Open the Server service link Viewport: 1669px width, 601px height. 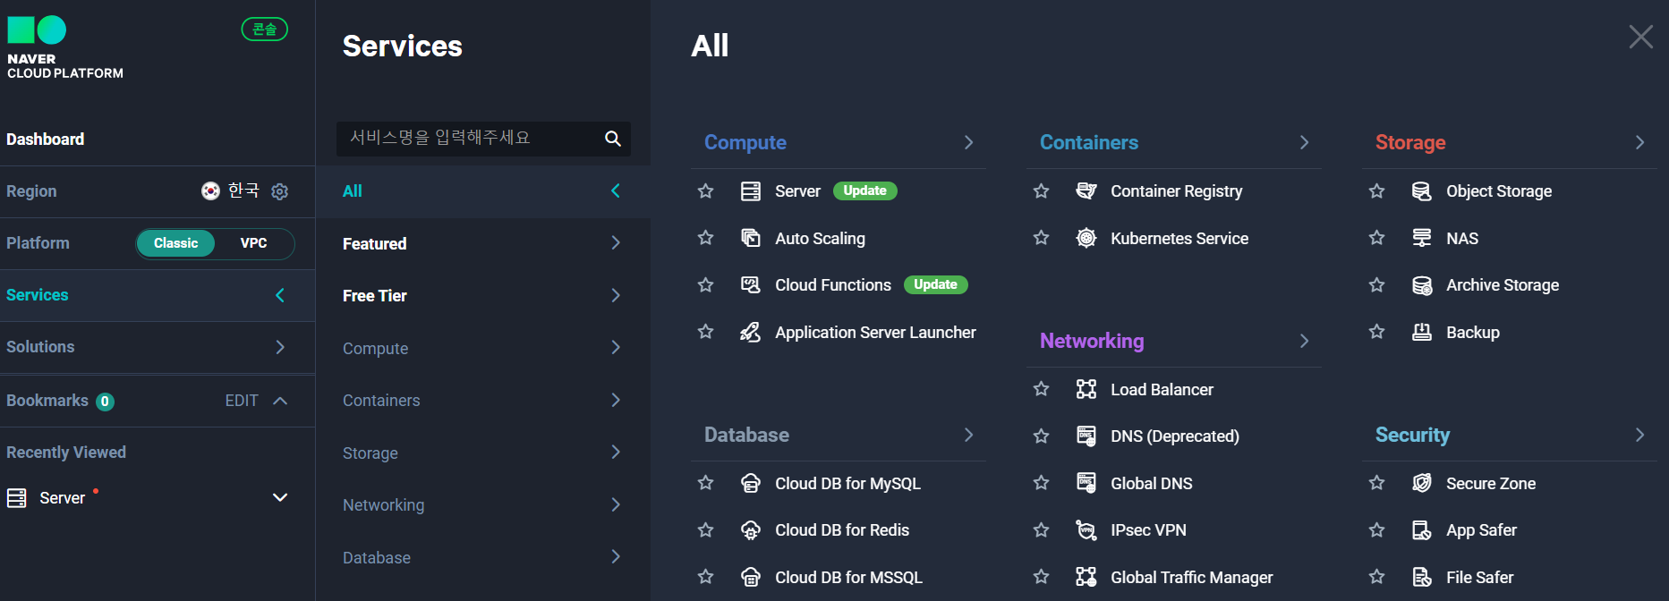click(x=797, y=191)
